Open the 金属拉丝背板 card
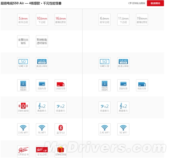The image size is (170, 158). [23, 41]
